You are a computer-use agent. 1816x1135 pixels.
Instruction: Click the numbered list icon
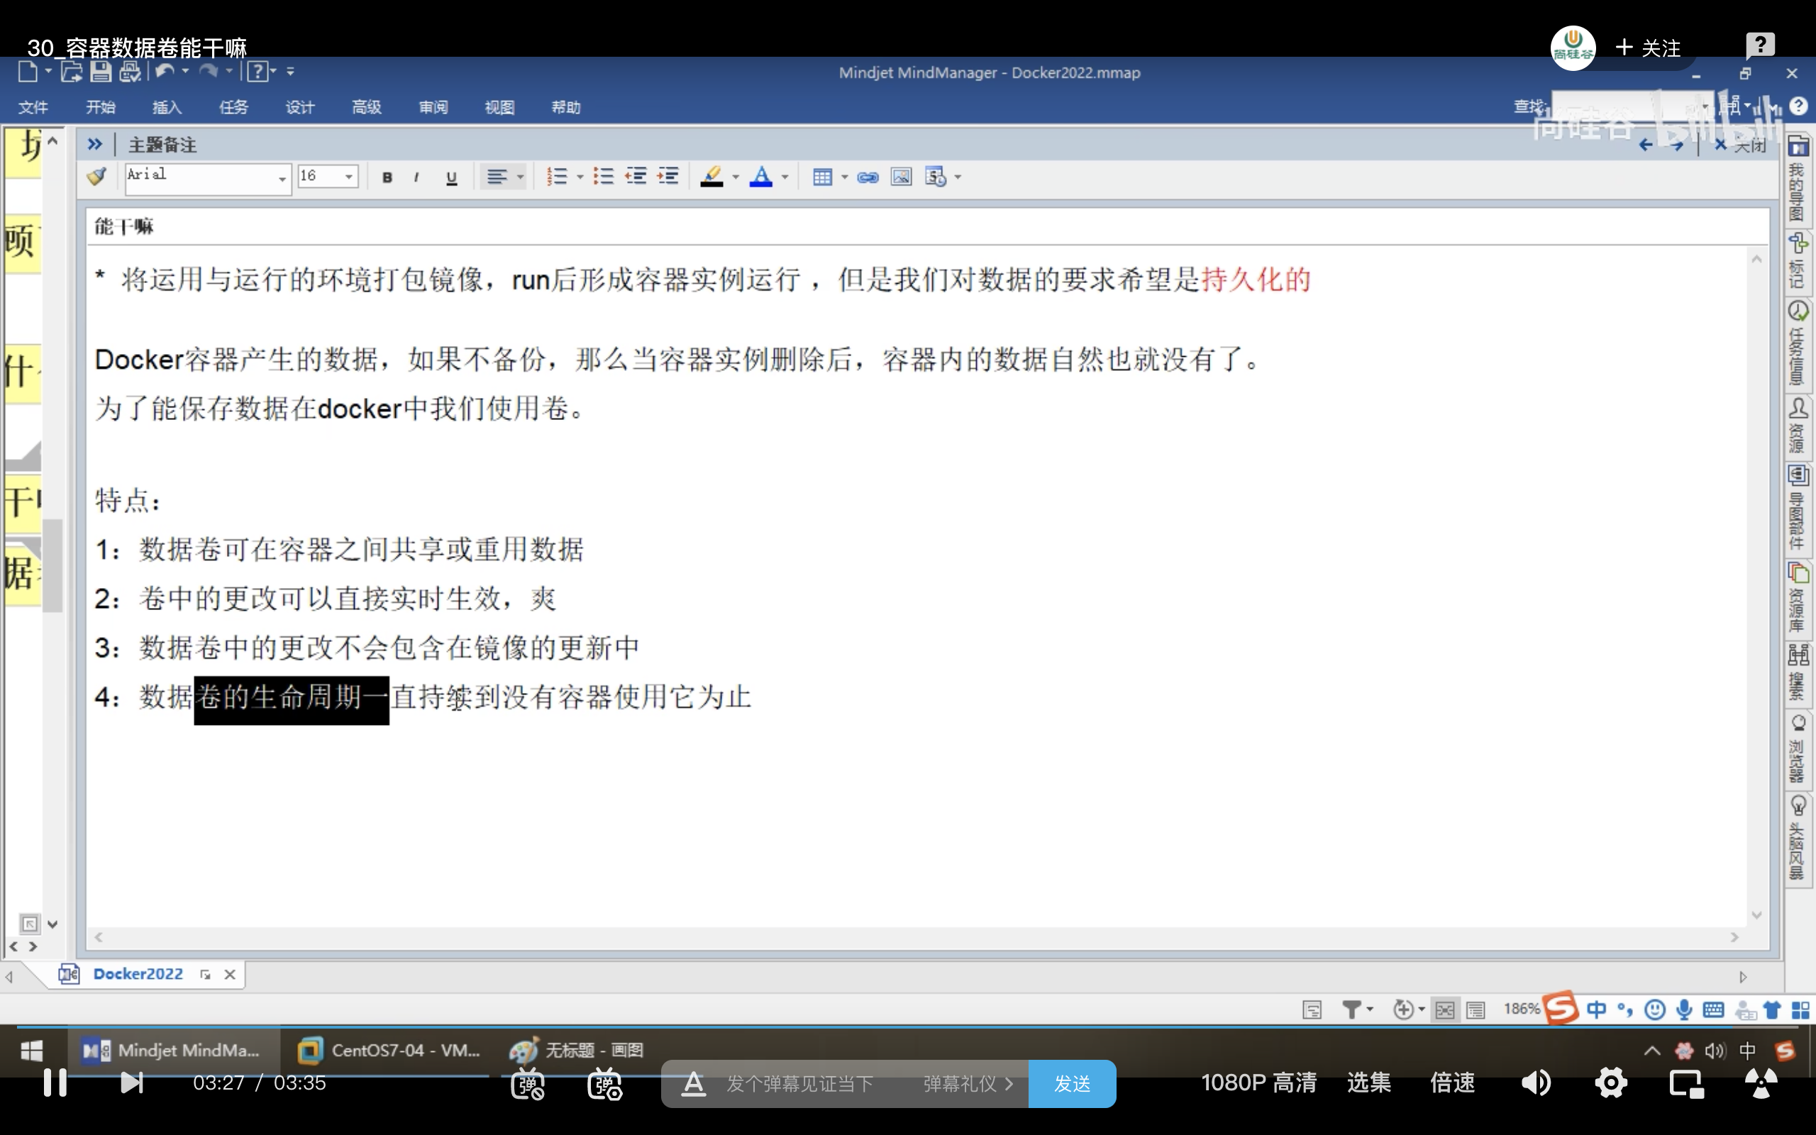tap(557, 177)
